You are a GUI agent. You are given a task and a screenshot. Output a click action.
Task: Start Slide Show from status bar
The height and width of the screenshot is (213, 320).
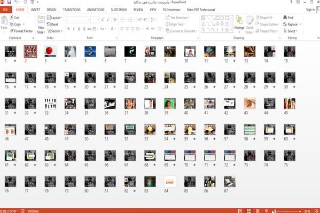click(267, 211)
